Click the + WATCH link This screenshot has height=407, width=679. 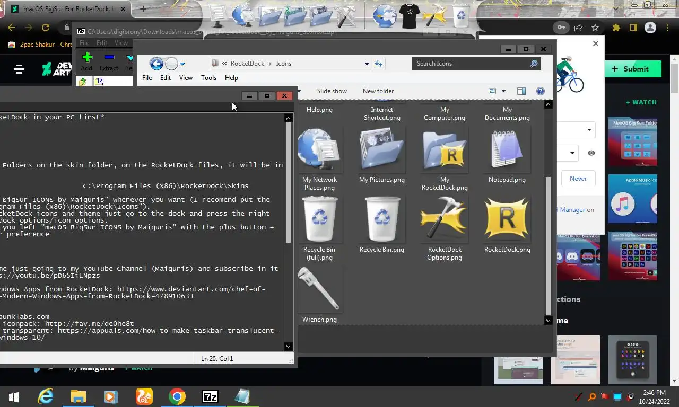tap(641, 102)
